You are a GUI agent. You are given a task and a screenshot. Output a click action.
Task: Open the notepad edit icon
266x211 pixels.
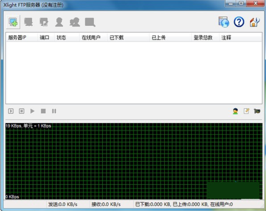click(x=246, y=111)
